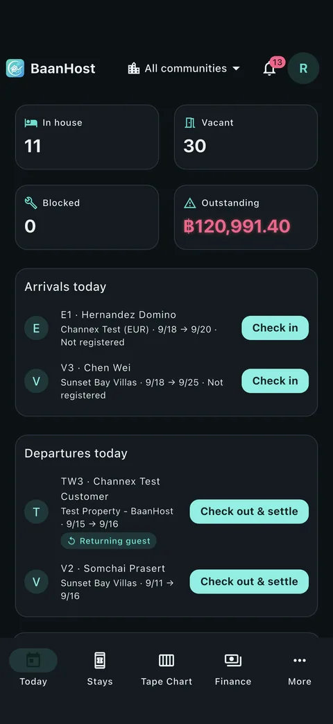Screen dimensions: 333x724
Task: Tap the Returning guest badge
Action: click(108, 541)
